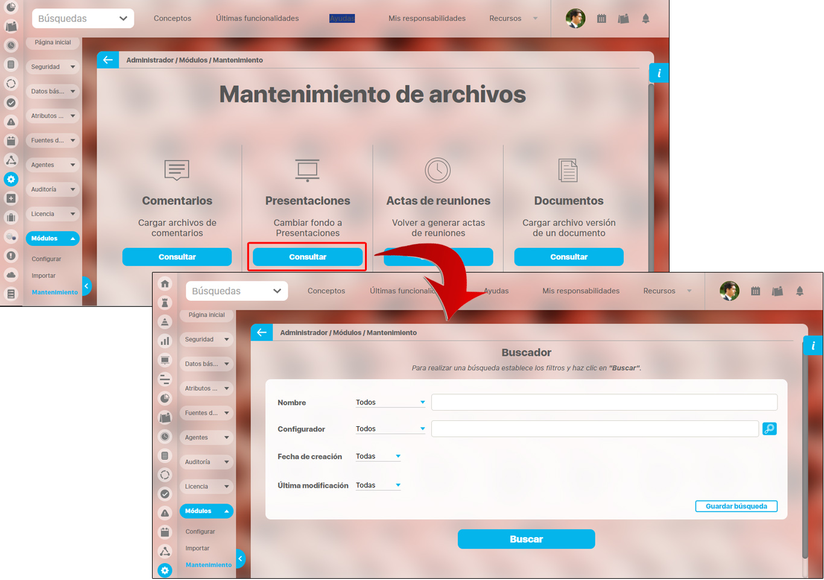Click the highlighted gear icon in the upper sidebar

(11, 179)
